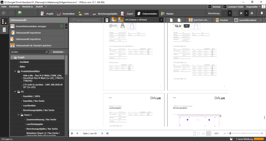The width and height of the screenshot is (266, 141).
Task: Open page tree view in left sidebar
Action: [x=4, y=22]
